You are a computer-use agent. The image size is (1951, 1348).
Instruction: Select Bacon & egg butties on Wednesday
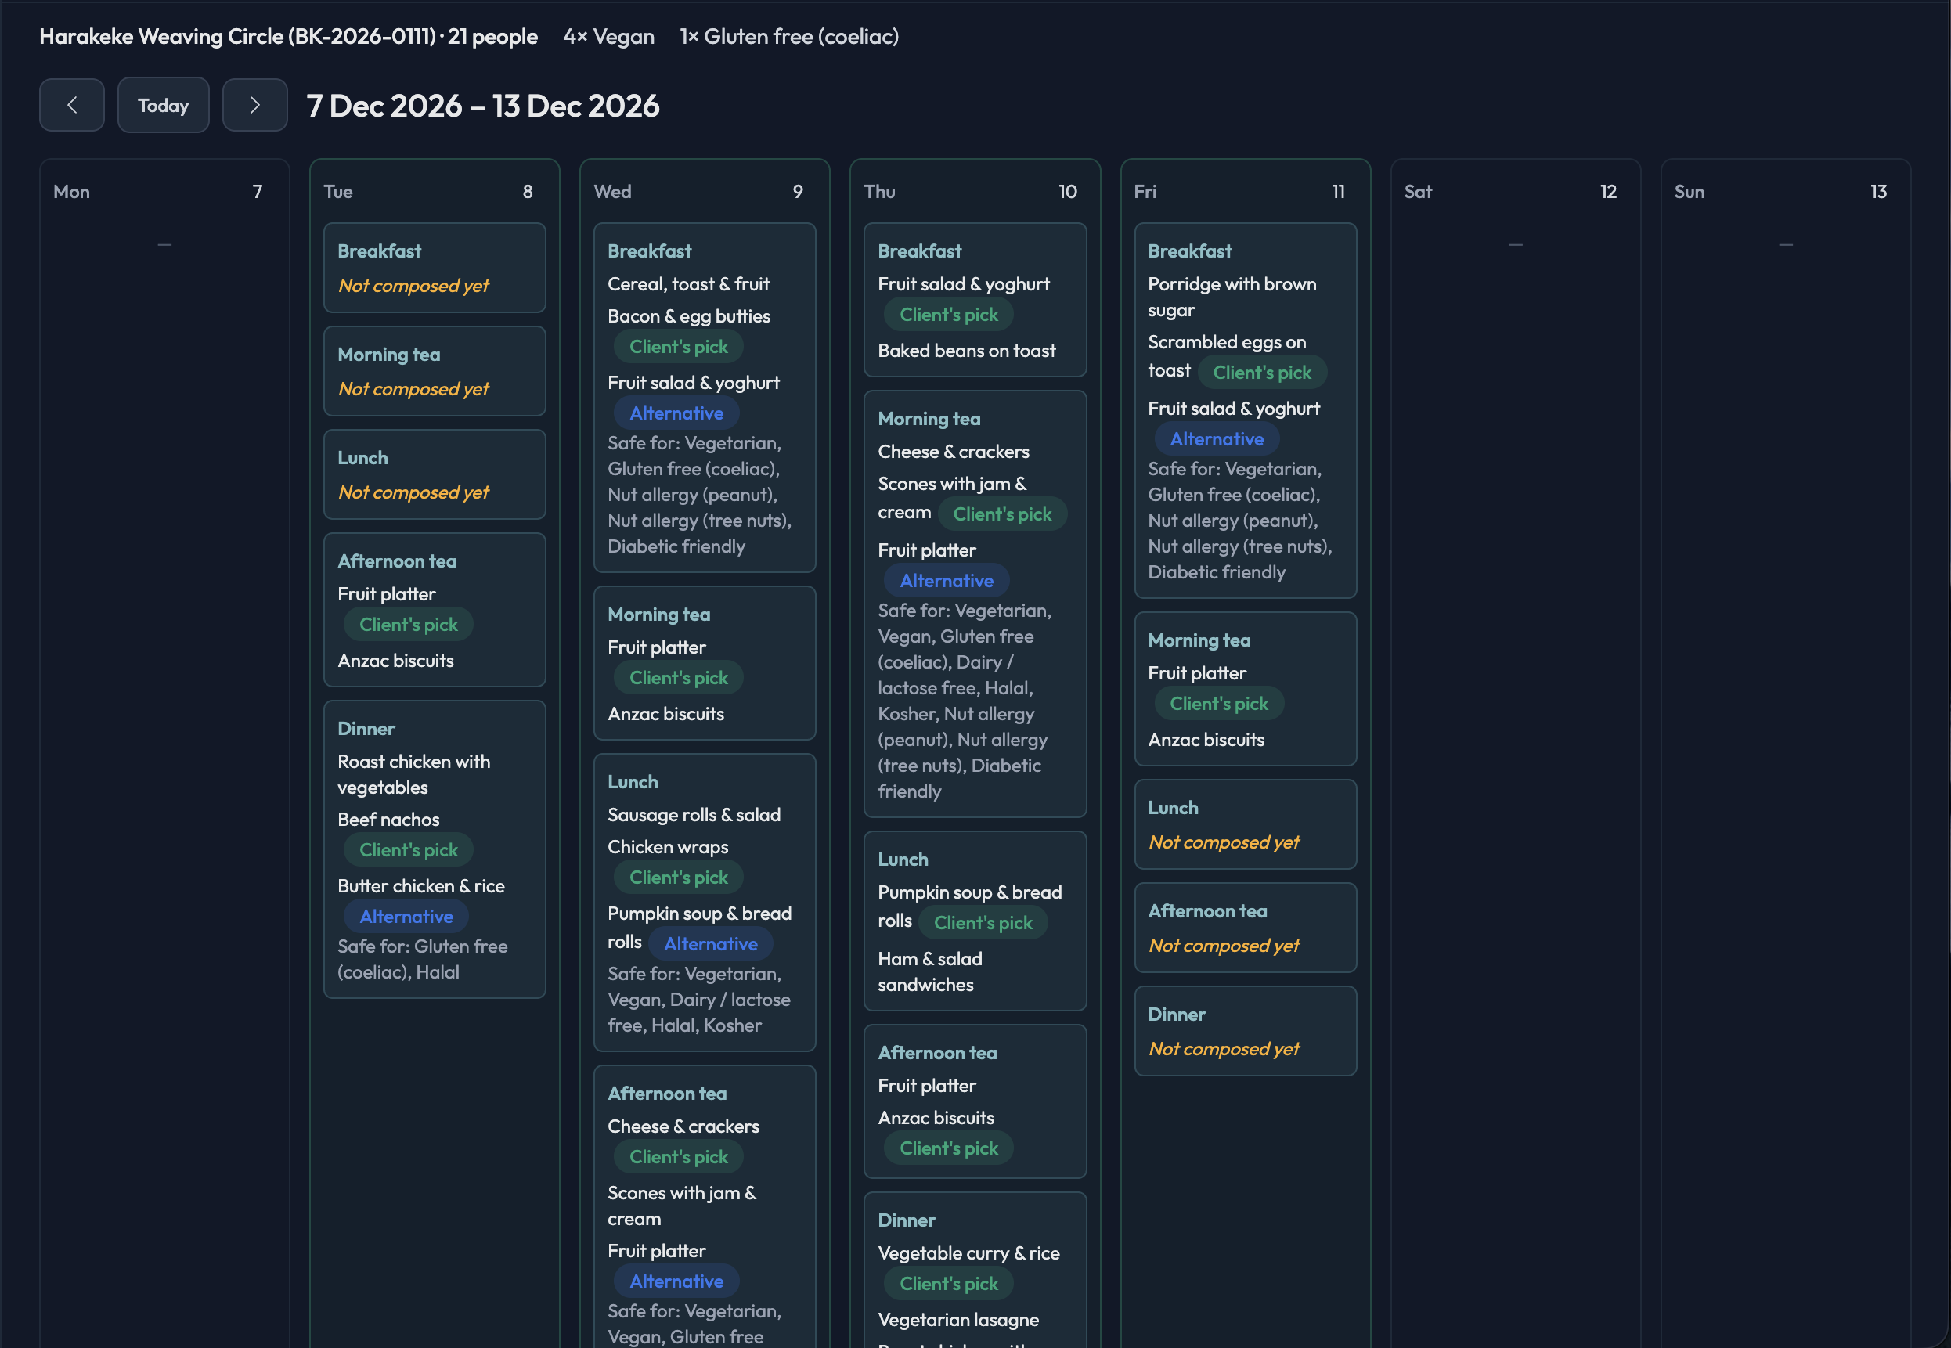(688, 316)
